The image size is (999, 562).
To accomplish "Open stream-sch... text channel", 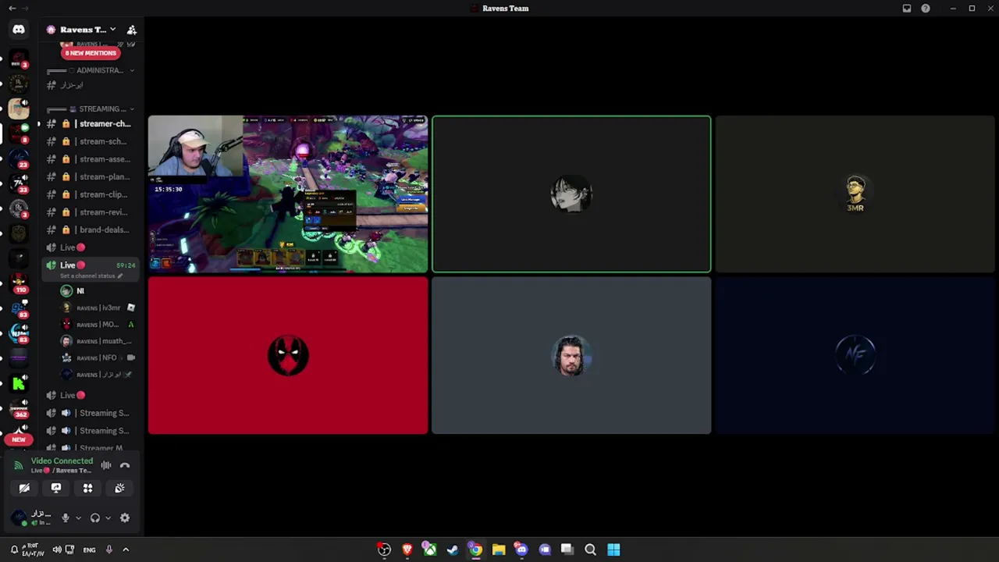I will 91,141.
